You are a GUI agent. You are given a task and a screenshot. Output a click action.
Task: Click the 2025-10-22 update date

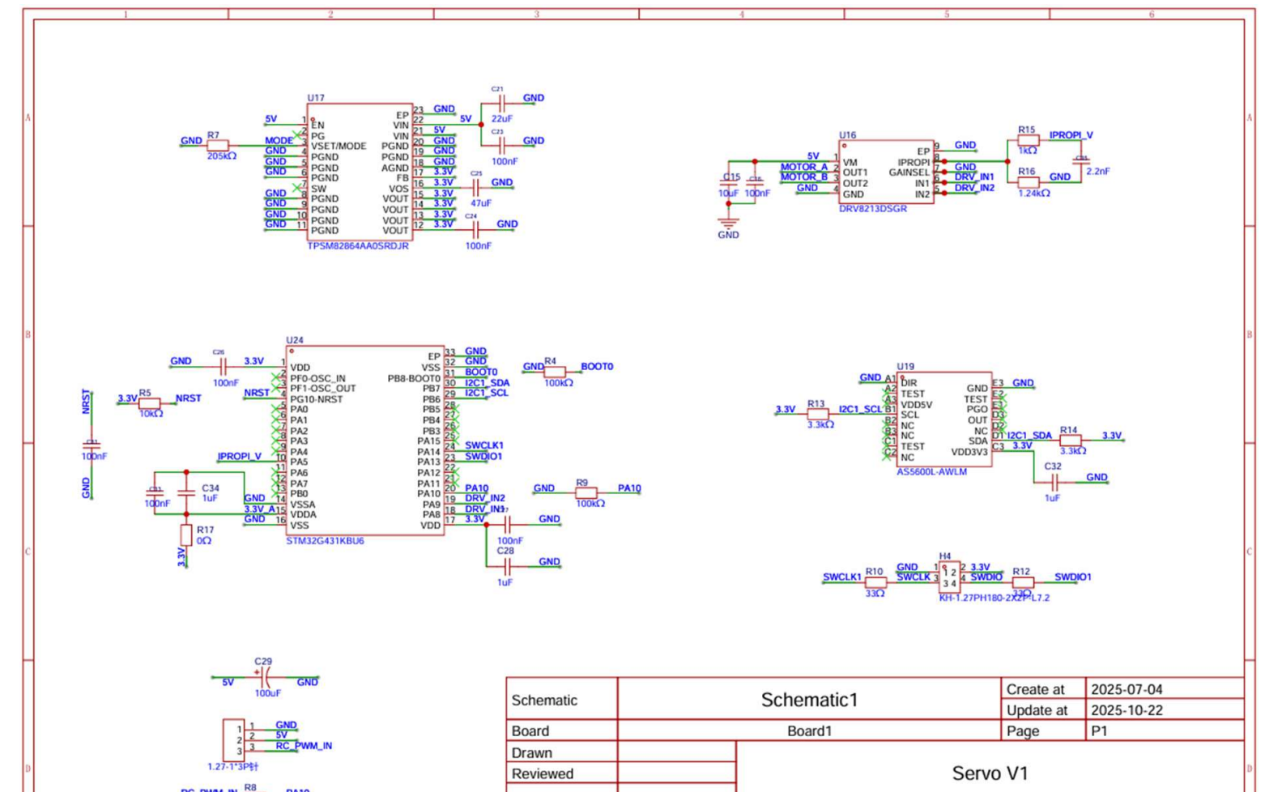(x=1127, y=710)
